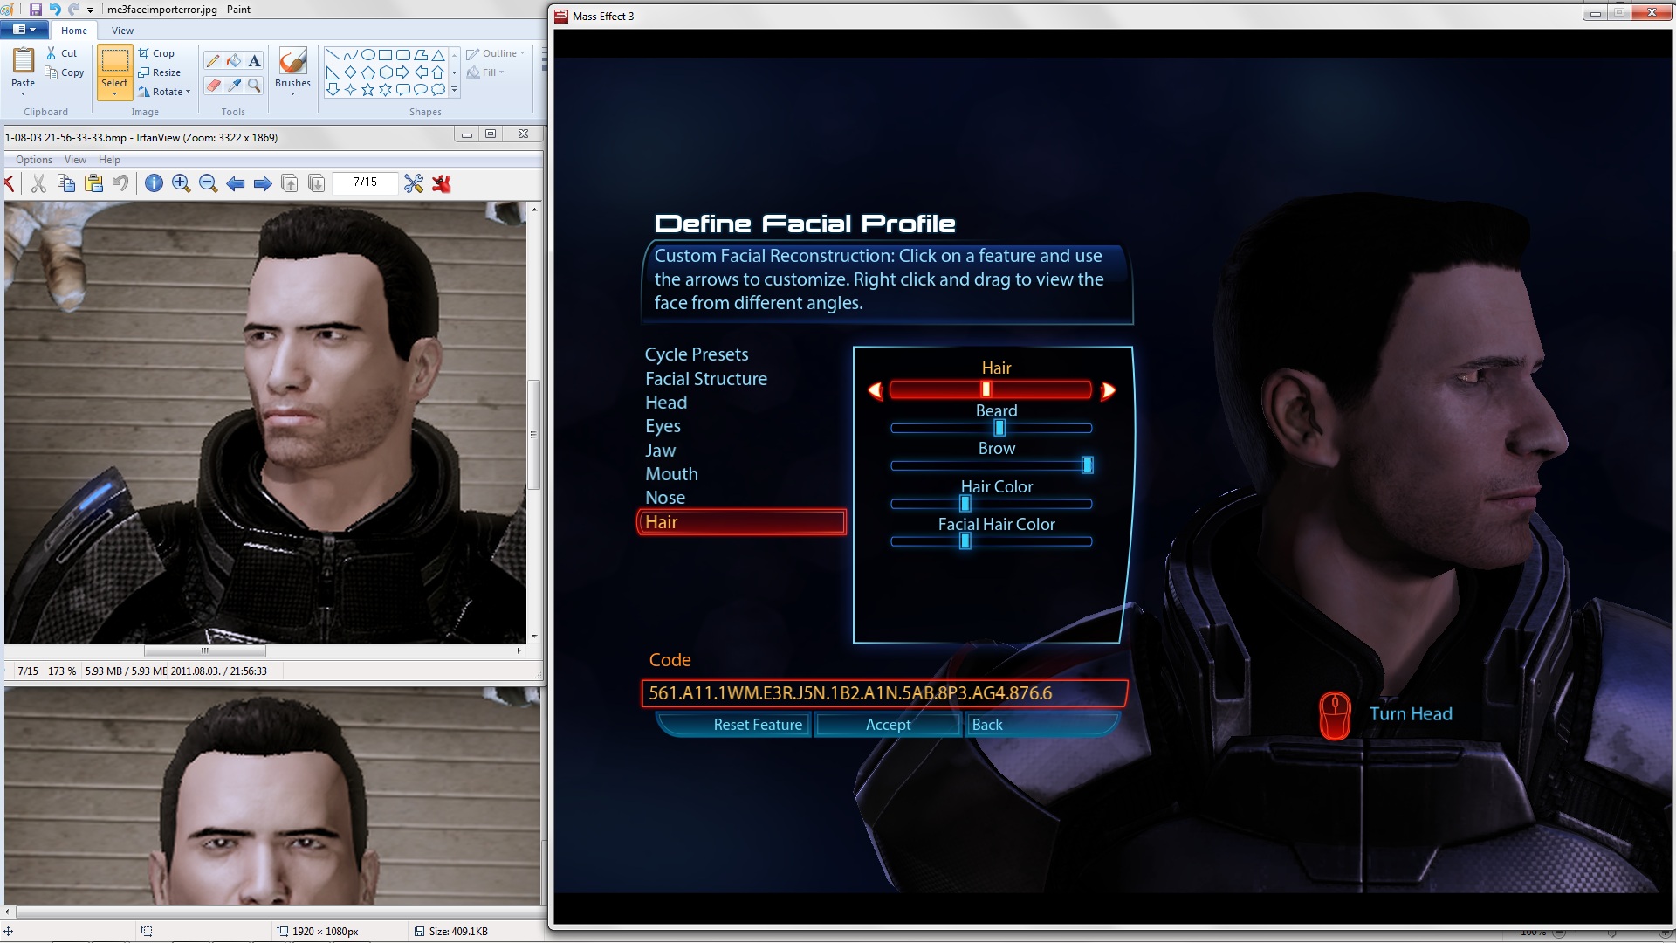Screen dimensions: 1676x943
Task: Pick the Triangle shape in the Shapes gallery
Action: pos(438,54)
